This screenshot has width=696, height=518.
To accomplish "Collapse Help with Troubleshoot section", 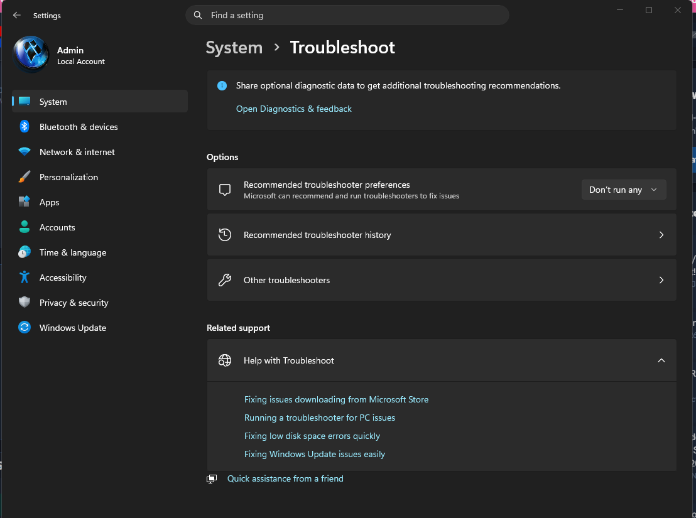I will pos(661,360).
